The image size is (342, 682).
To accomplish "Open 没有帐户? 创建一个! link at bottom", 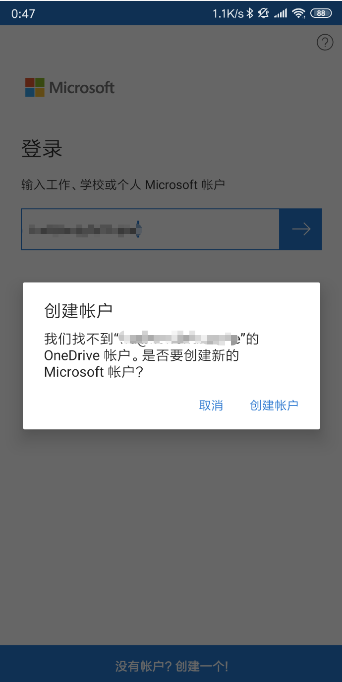I will [171, 666].
